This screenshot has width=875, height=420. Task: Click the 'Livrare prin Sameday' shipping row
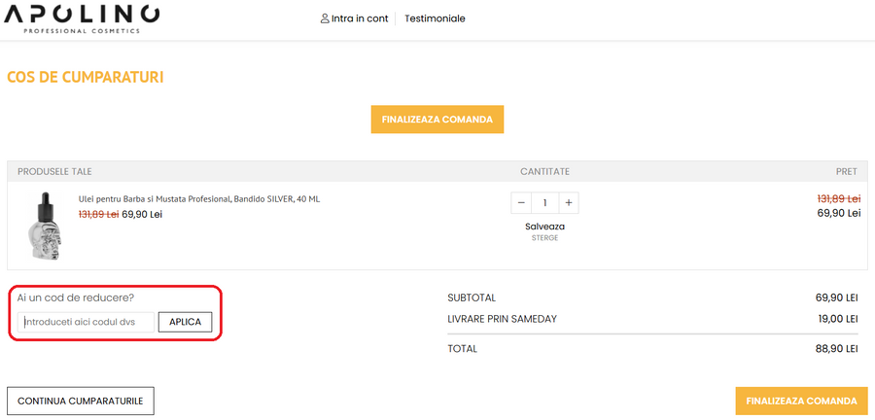(x=502, y=319)
